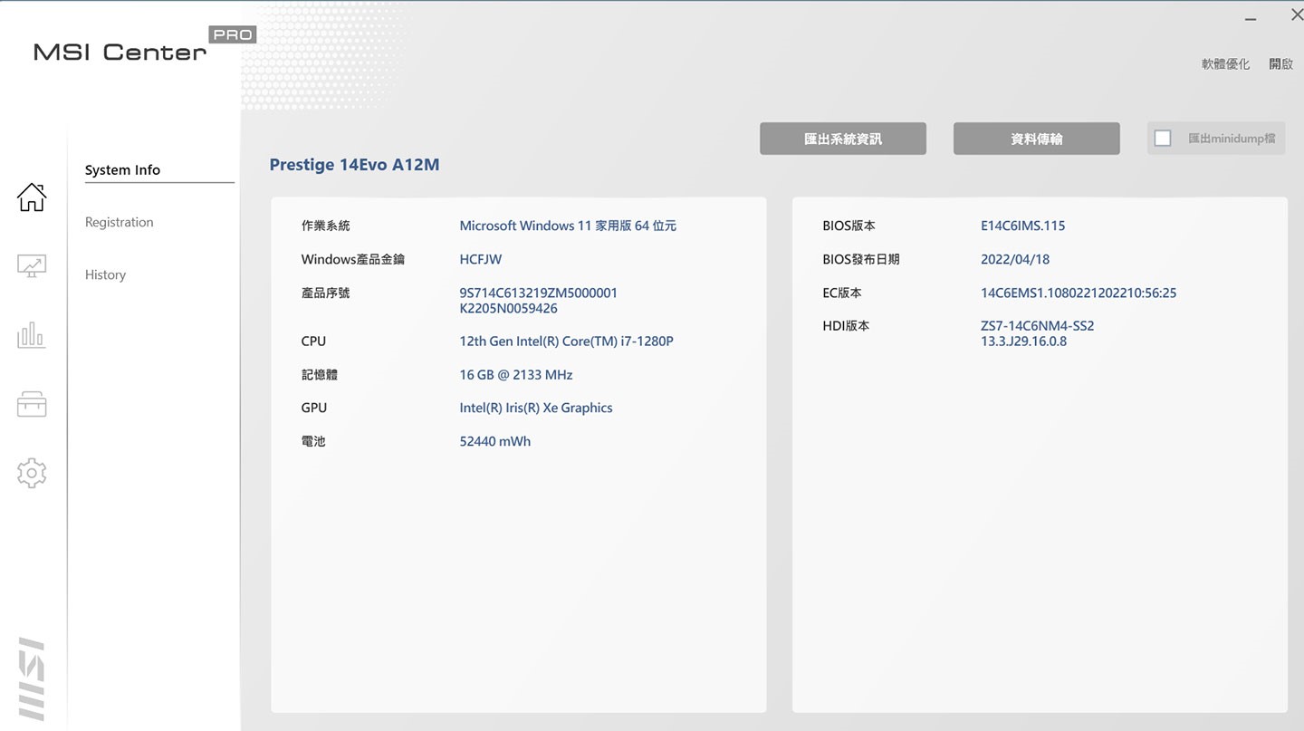This screenshot has height=731, width=1304.
Task: Click the 作業系統 label
Action: coord(325,226)
